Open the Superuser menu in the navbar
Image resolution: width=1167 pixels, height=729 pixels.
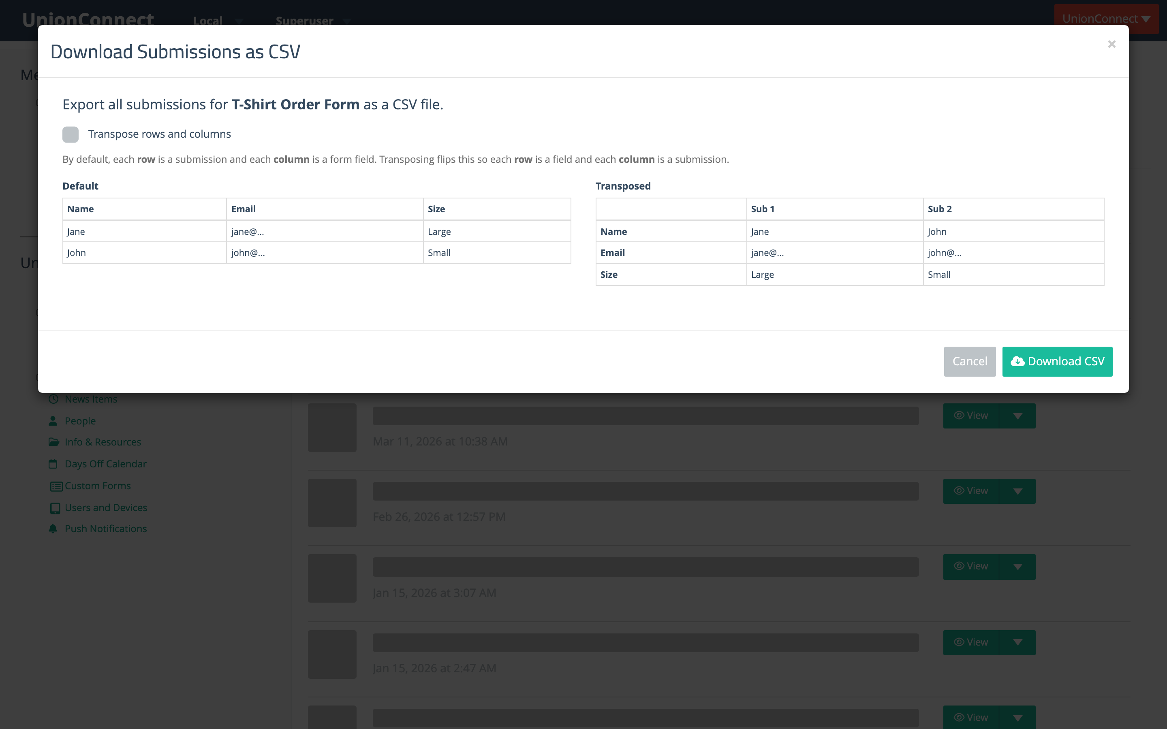[x=313, y=21]
